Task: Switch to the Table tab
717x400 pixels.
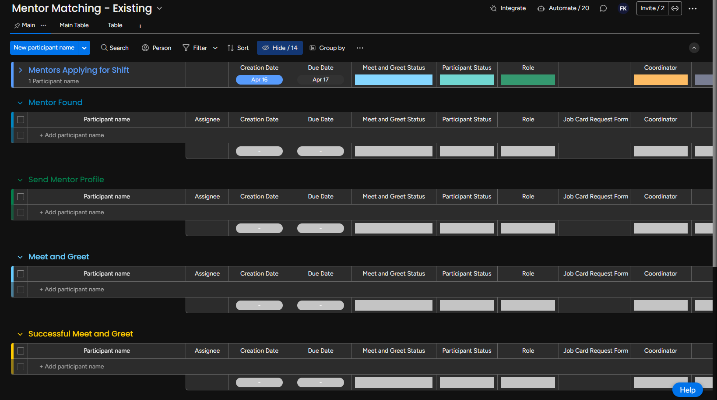Action: 115,25
